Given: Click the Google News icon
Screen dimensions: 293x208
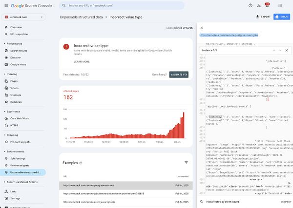Looking at the screenshot, I should click(x=6, y=64).
